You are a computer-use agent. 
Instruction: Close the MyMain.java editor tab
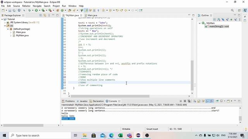(x=81, y=15)
